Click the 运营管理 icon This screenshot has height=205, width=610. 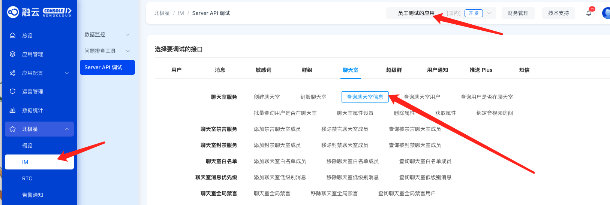(12, 92)
